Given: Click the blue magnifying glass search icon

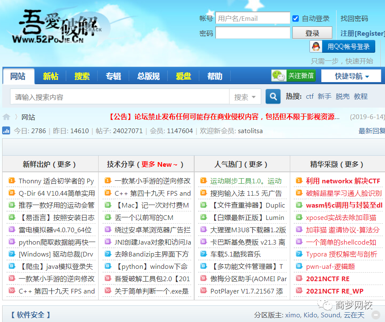Looking at the screenshot, I should [273, 97].
